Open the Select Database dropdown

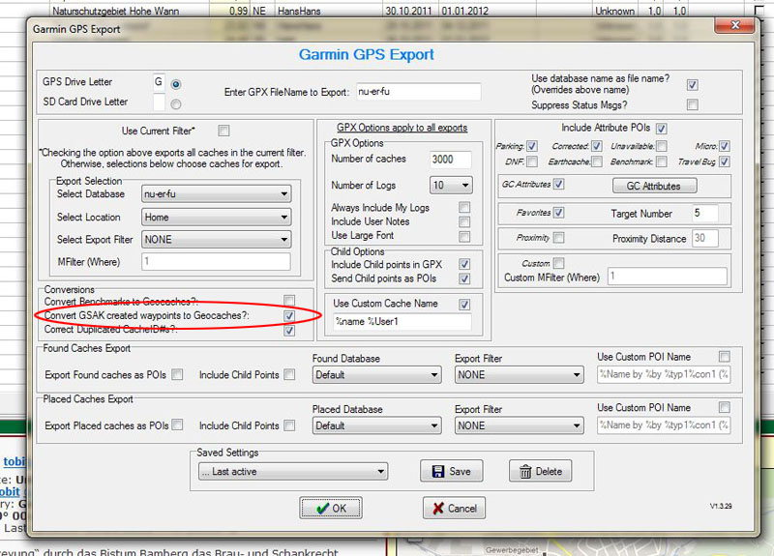pyautogui.click(x=216, y=194)
